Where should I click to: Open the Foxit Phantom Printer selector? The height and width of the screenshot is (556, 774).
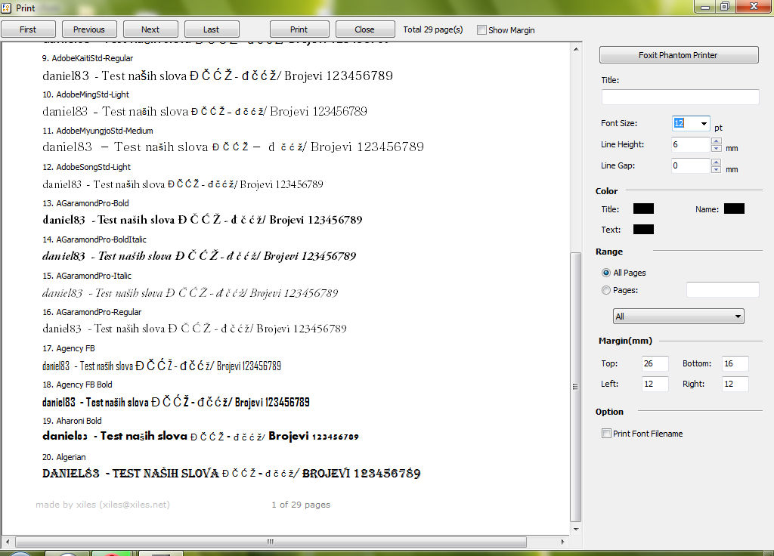pyautogui.click(x=679, y=54)
